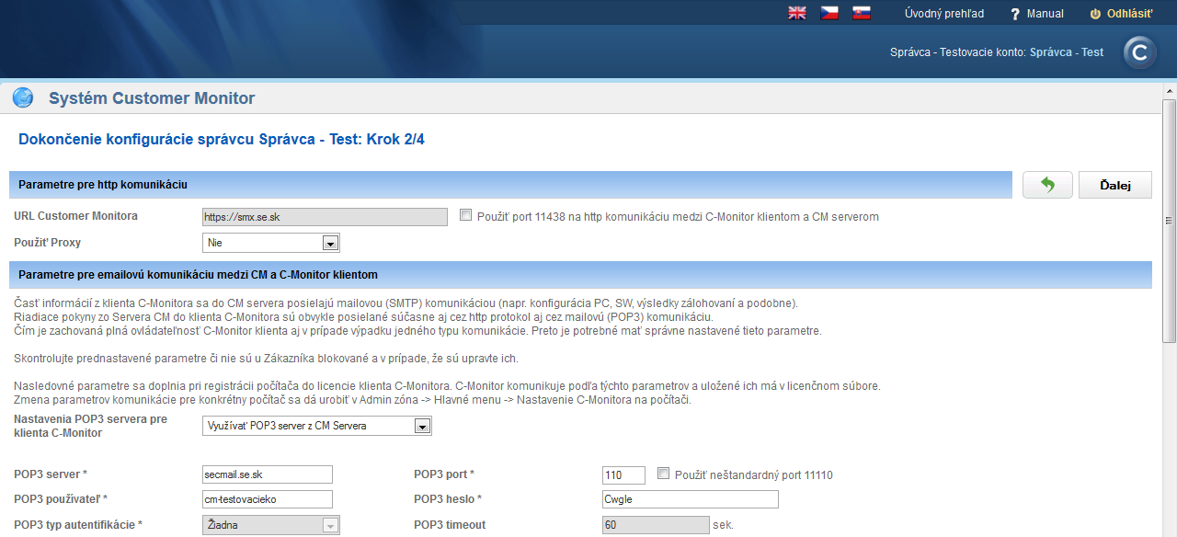Click the Dokončenie konfigurácie Krok 2/4 heading

[222, 140]
